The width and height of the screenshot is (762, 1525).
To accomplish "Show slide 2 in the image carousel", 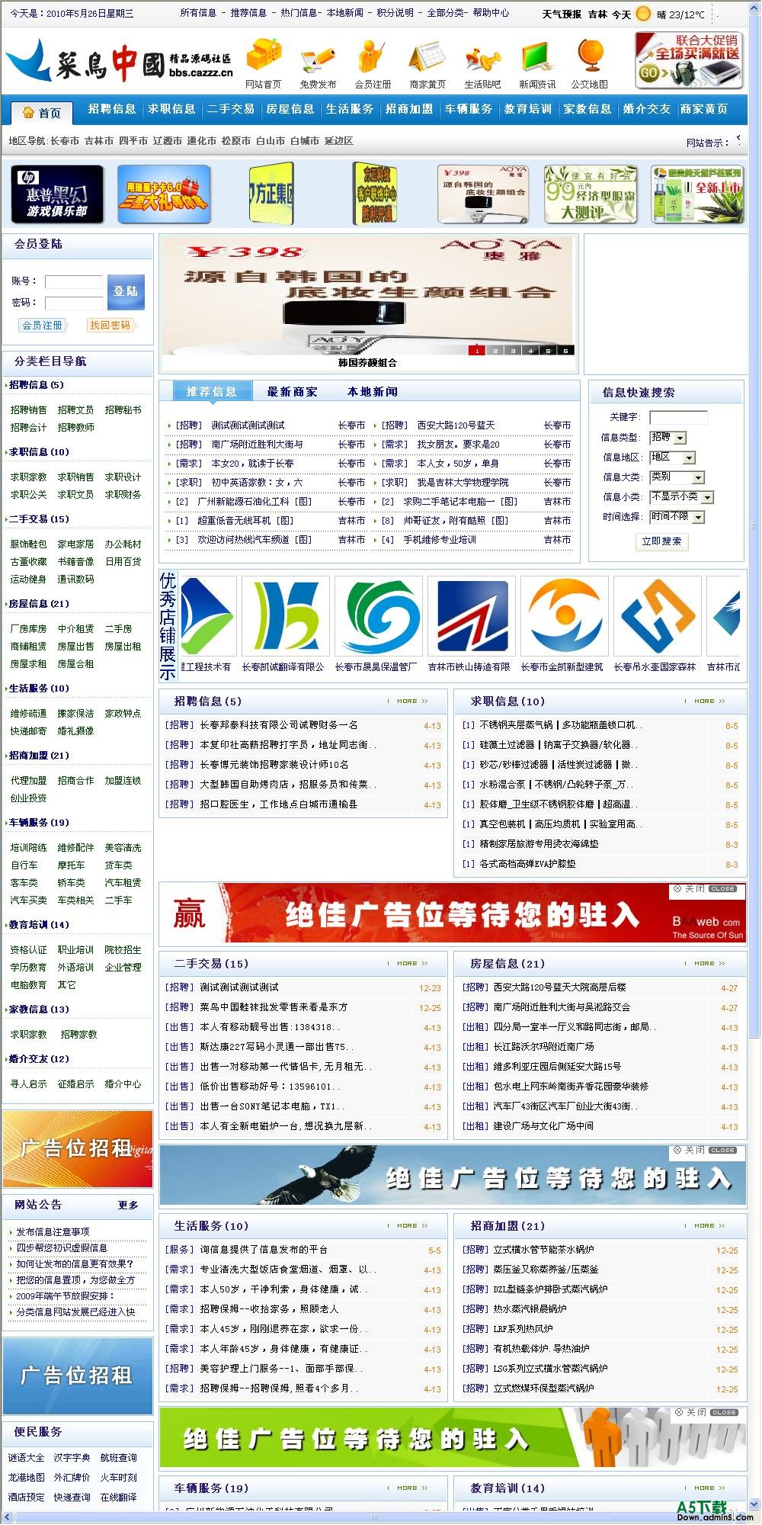I will (495, 351).
